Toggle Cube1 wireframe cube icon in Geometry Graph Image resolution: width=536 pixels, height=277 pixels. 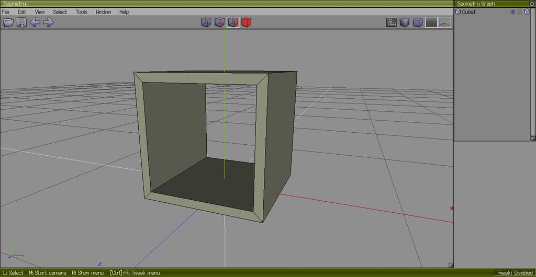pos(527,12)
